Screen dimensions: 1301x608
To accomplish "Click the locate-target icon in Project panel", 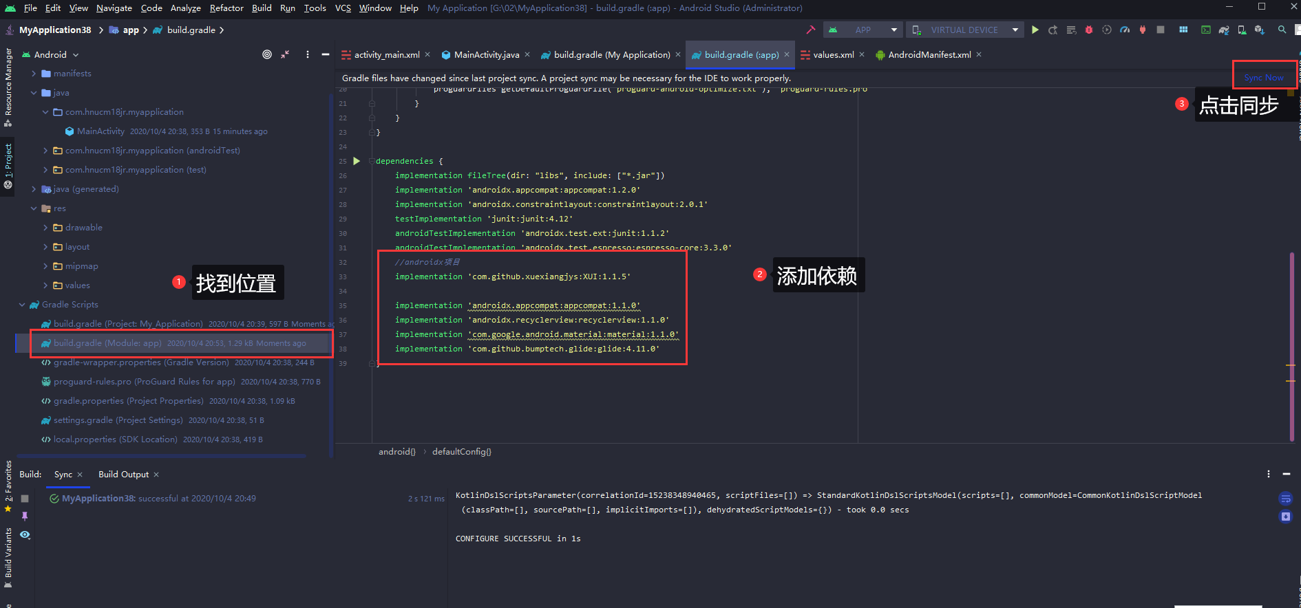I will click(x=267, y=54).
